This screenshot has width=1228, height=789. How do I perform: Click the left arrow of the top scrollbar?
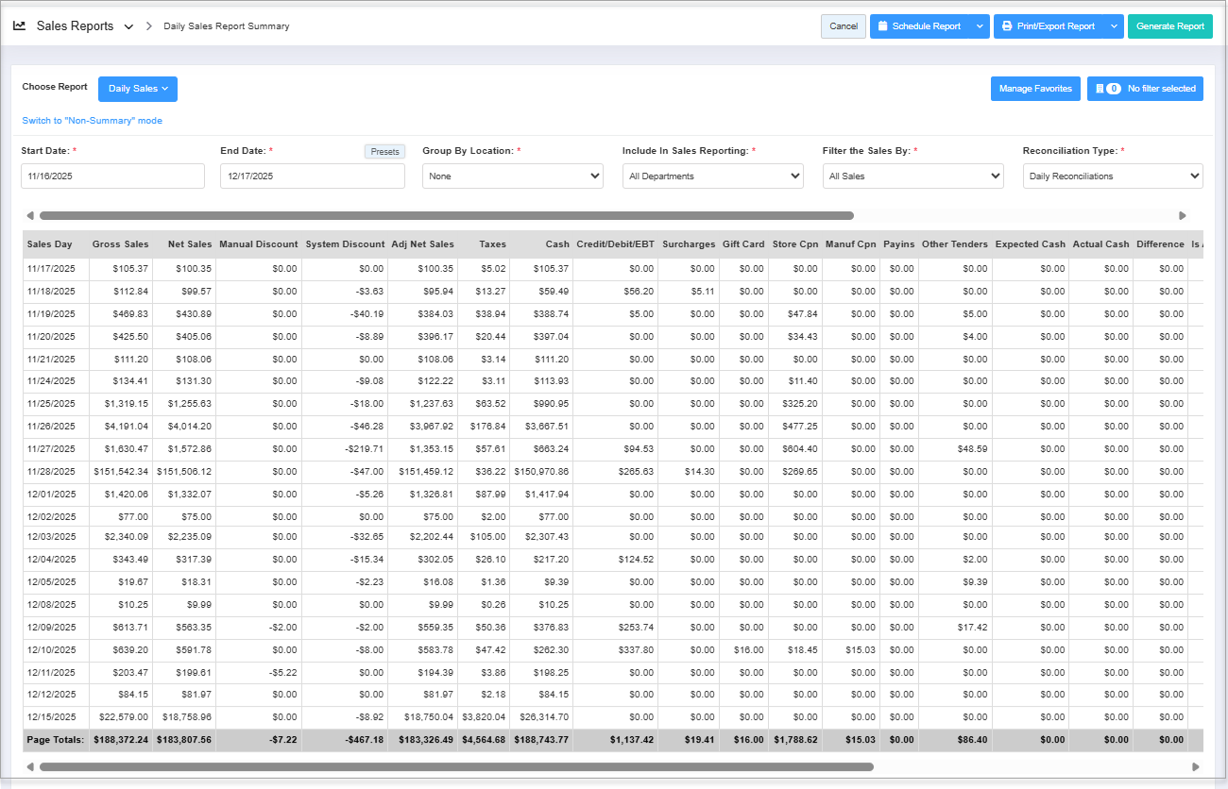[29, 216]
